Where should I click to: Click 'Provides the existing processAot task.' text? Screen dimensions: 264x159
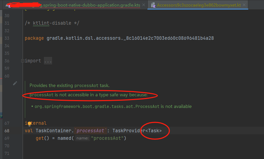point(70,85)
